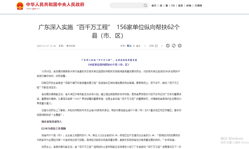This screenshot has width=249, height=149.
Task: Click blue subtitle 156家单位纵向帮扶62个县（市、区）
Action: [x=109, y=65]
